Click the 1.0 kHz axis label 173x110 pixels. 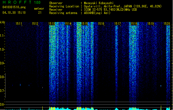pos(2,50)
